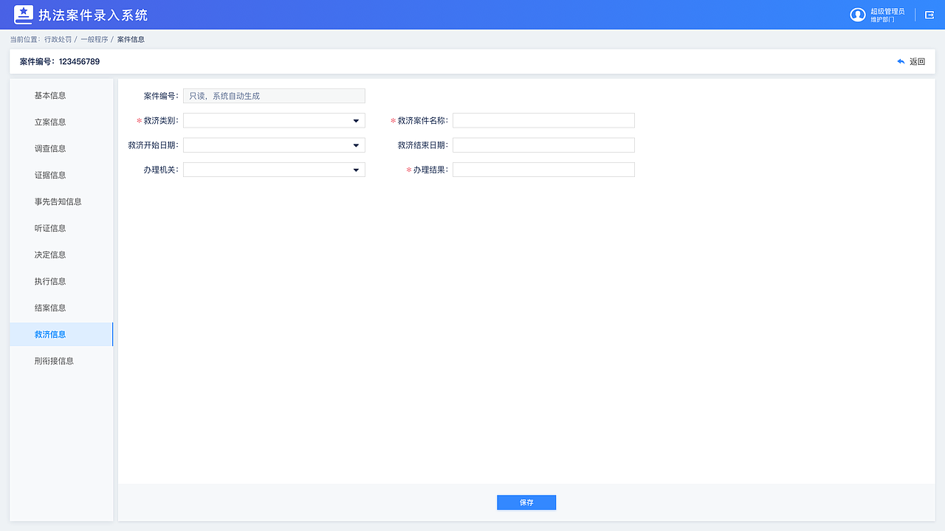Click the 案件信息 breadcrumb text
The height and width of the screenshot is (531, 945).
(131, 39)
